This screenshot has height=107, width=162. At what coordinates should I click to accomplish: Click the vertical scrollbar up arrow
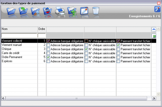click(x=158, y=29)
